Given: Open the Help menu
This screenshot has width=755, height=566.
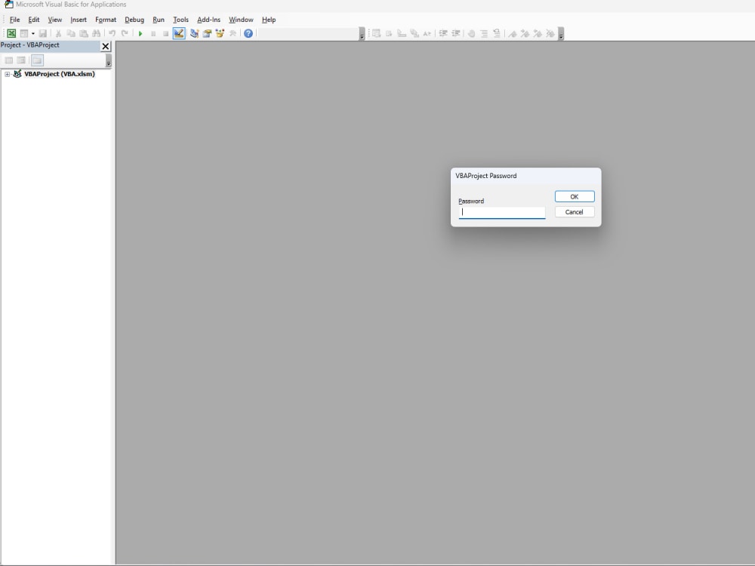Looking at the screenshot, I should (x=269, y=20).
